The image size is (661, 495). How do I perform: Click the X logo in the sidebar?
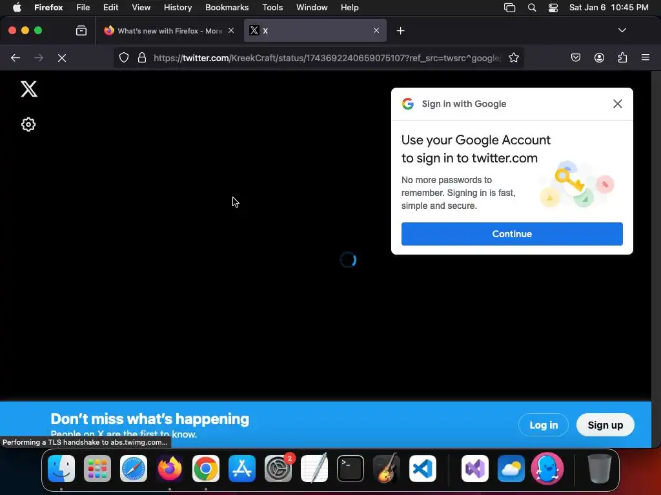click(28, 89)
